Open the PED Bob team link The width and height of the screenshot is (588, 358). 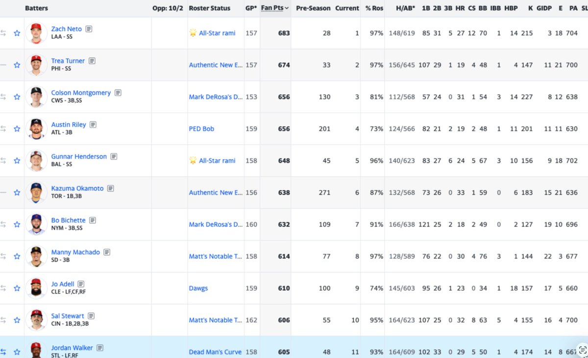tap(201, 129)
